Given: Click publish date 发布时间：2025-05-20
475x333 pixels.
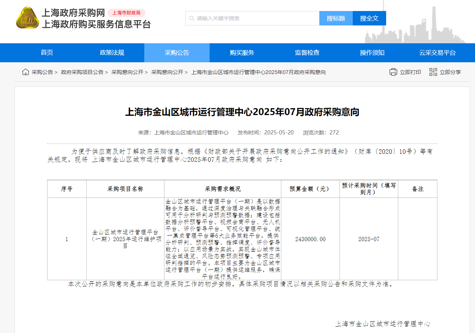Looking at the screenshot, I should point(266,133).
